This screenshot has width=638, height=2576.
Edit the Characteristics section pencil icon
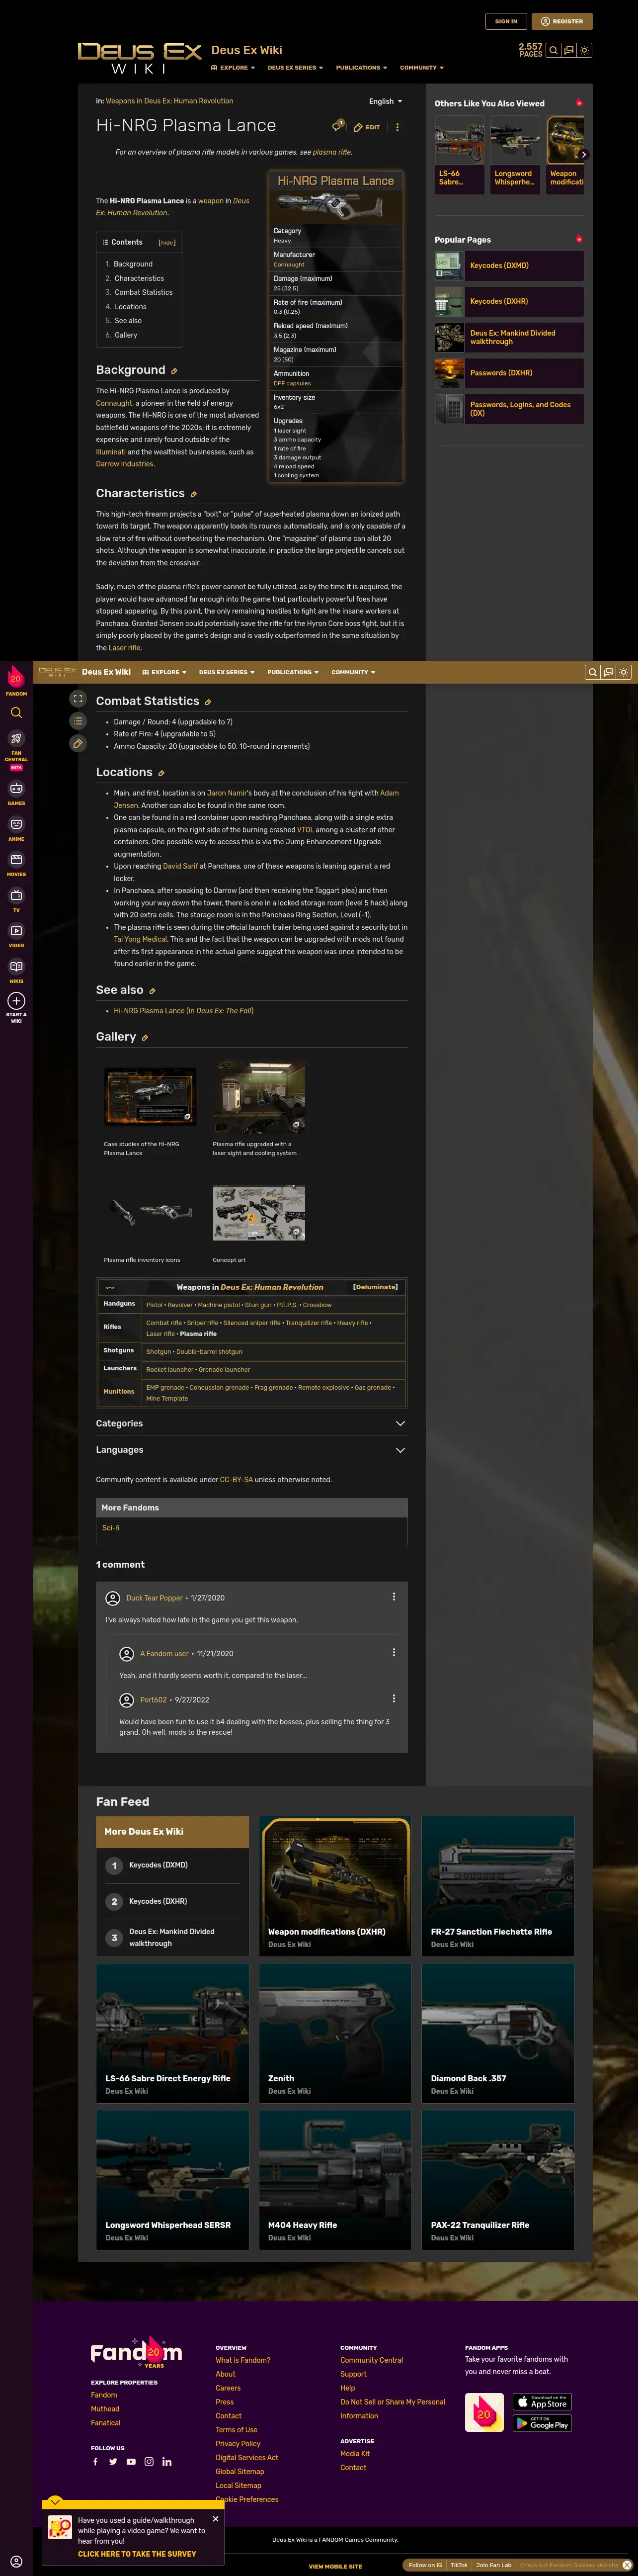coord(193,494)
